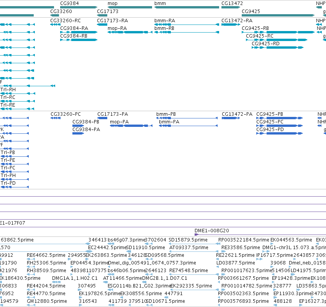Click transcript CG9425-RB
The image size is (326, 307).
tap(255, 28)
